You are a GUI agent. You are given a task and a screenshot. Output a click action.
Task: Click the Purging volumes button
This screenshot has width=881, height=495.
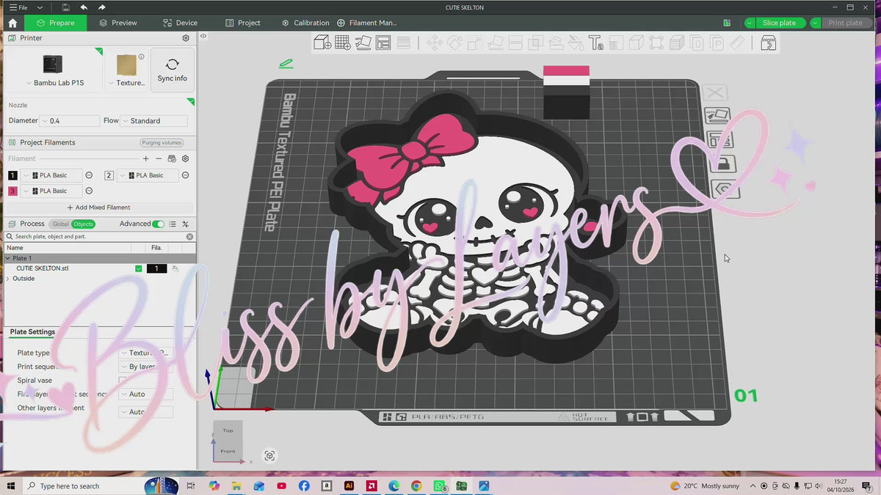(x=161, y=143)
